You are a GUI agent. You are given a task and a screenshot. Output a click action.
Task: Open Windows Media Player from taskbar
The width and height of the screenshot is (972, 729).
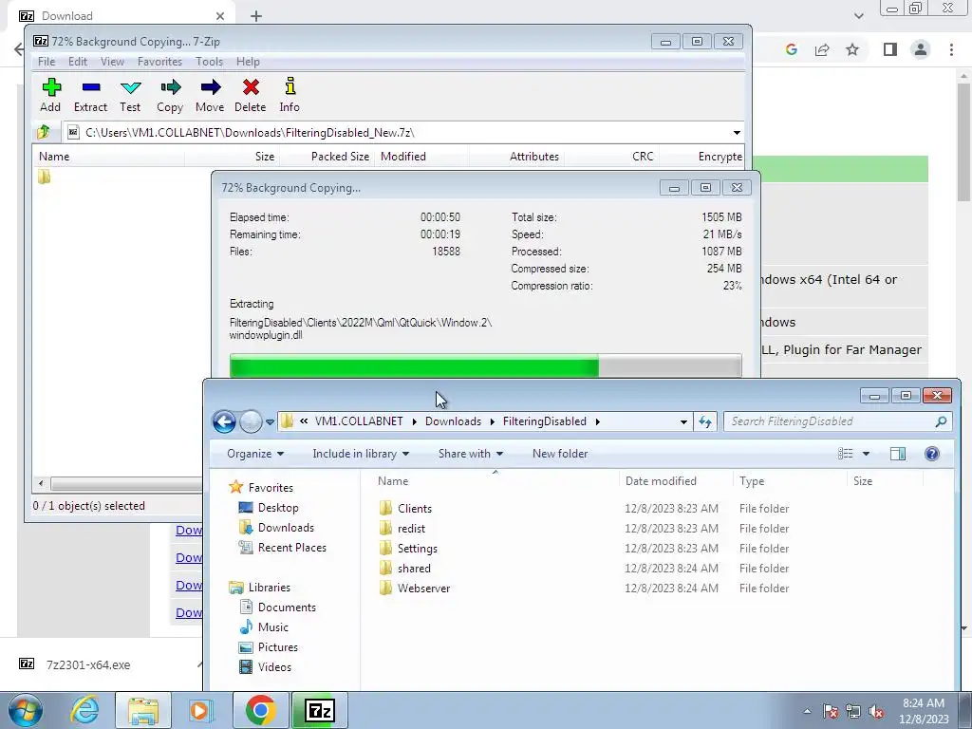click(200, 710)
